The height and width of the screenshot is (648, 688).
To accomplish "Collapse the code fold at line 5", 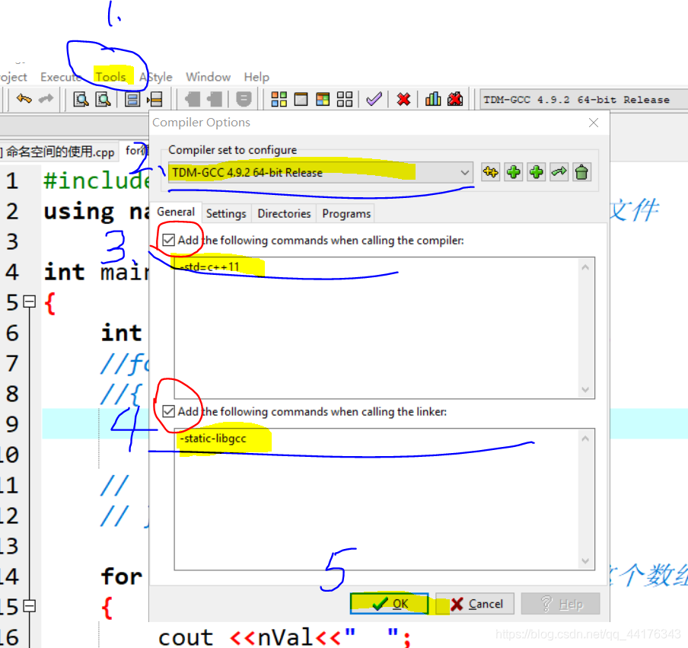I will [30, 302].
